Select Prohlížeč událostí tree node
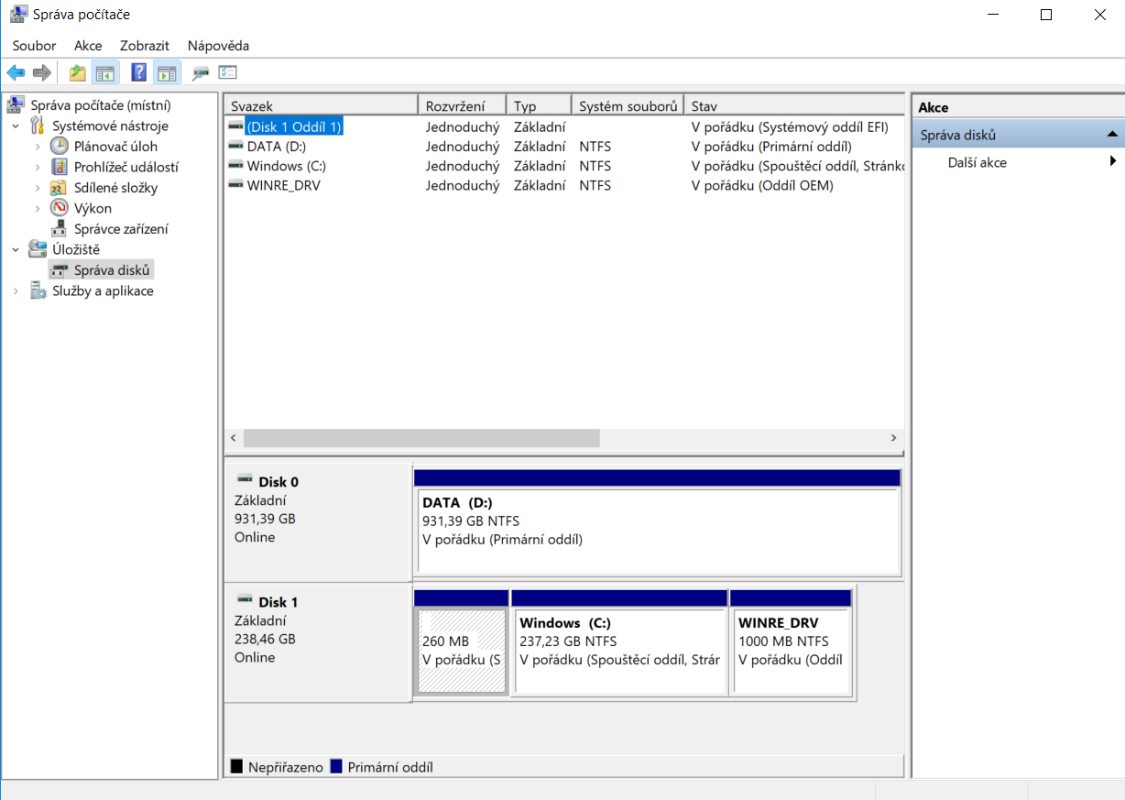The width and height of the screenshot is (1125, 800). click(126, 167)
